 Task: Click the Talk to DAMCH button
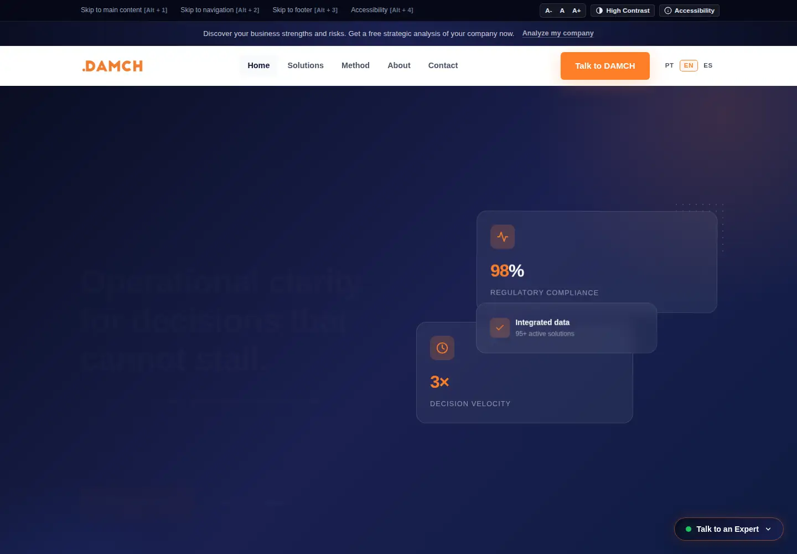pyautogui.click(x=605, y=66)
